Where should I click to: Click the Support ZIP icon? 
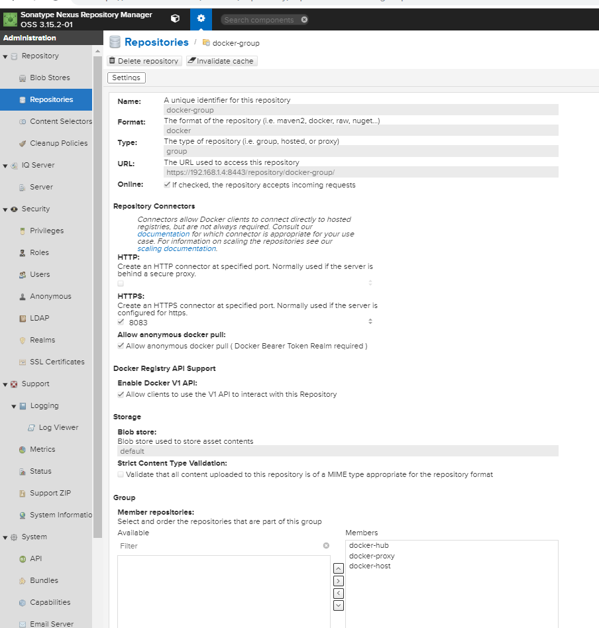pos(23,494)
